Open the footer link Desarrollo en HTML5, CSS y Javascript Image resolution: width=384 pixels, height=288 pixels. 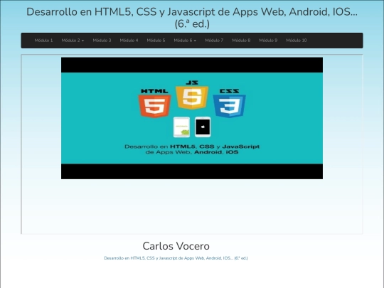176,258
